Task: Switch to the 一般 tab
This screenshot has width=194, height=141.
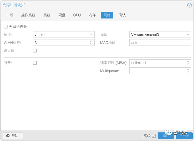Action: point(10,15)
